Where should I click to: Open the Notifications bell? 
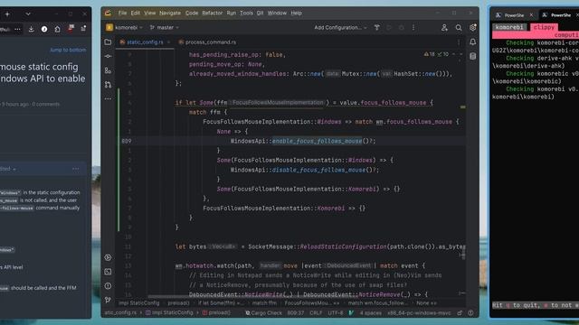coord(472,42)
